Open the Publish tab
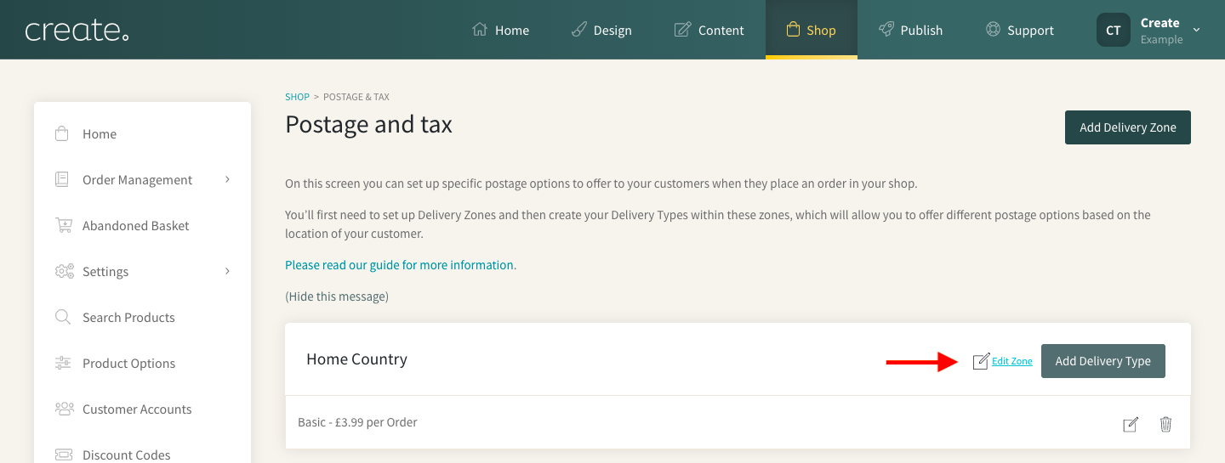 (910, 30)
